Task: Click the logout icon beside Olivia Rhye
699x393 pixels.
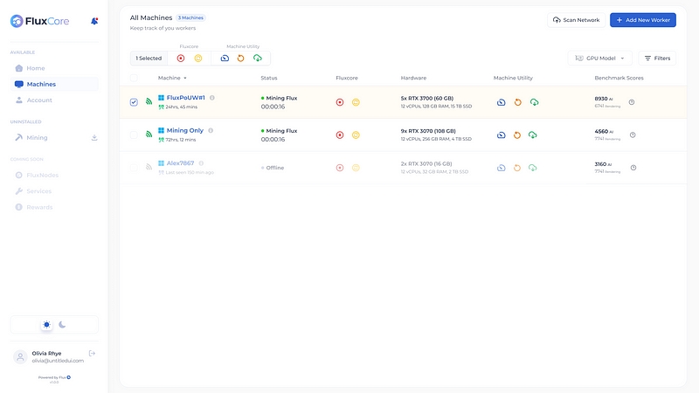Action: click(92, 354)
